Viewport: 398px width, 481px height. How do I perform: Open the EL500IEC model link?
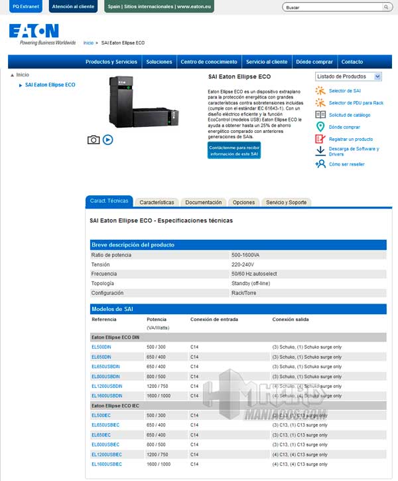101,415
